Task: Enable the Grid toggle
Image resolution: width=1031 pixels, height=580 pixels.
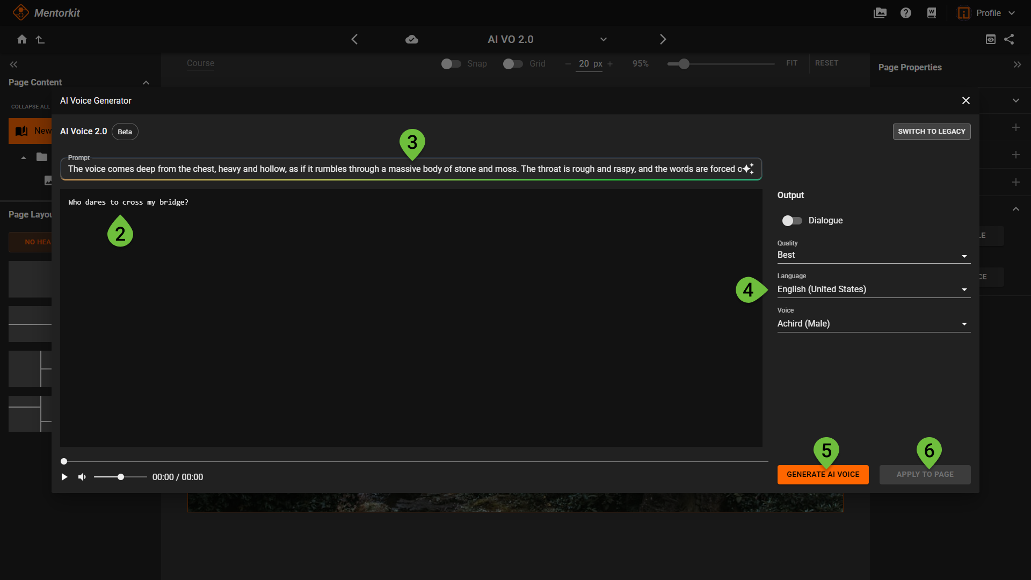Action: 513,64
